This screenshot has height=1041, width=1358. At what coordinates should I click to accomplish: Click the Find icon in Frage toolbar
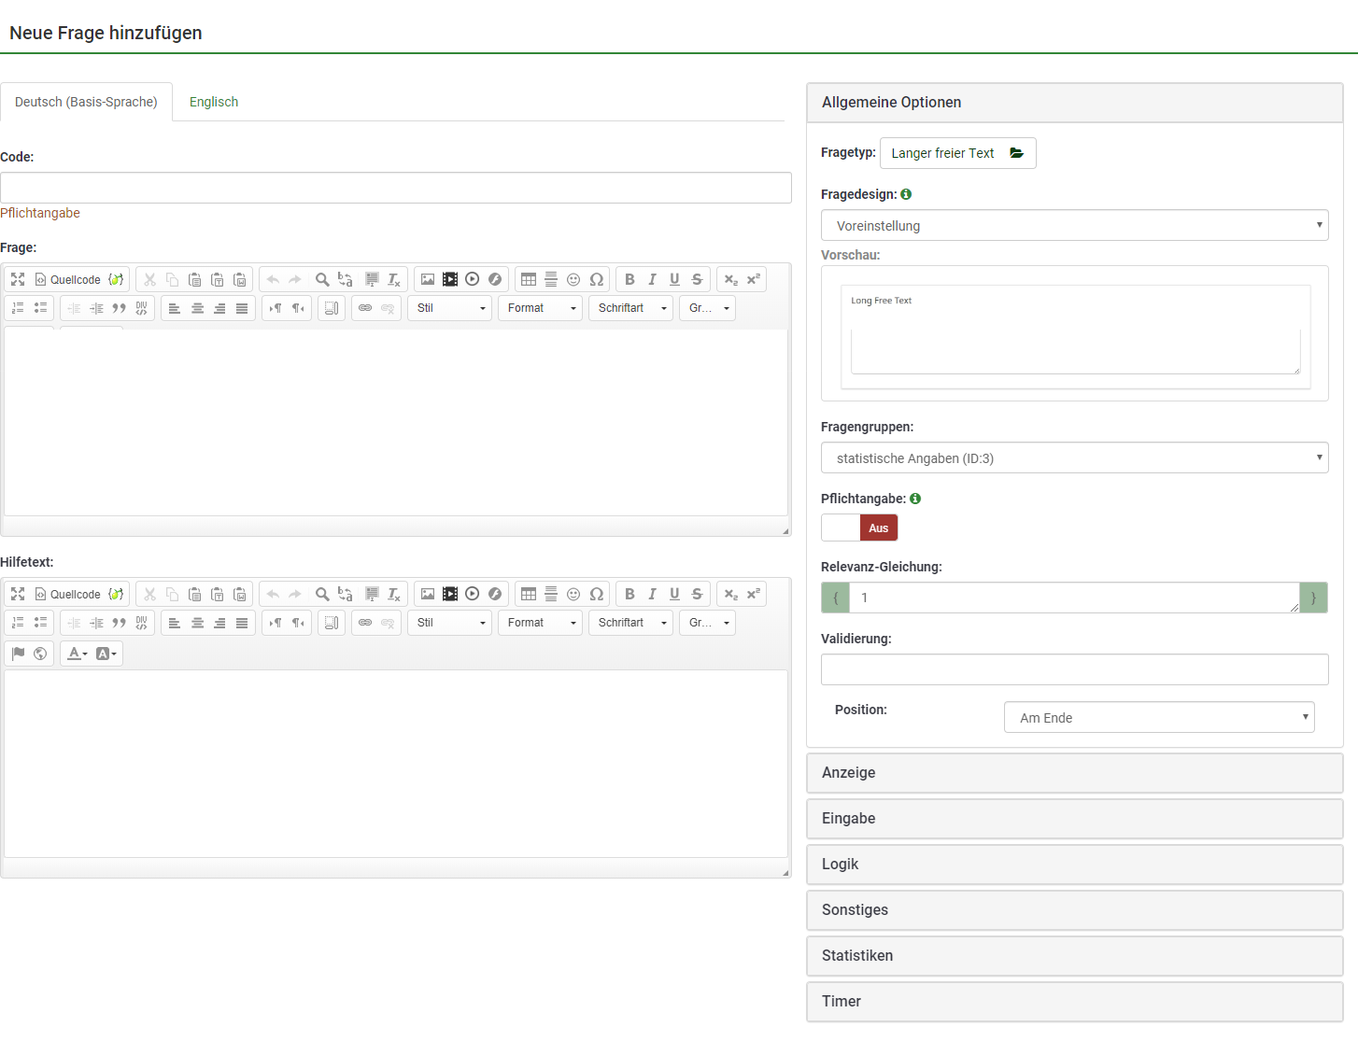tap(322, 279)
